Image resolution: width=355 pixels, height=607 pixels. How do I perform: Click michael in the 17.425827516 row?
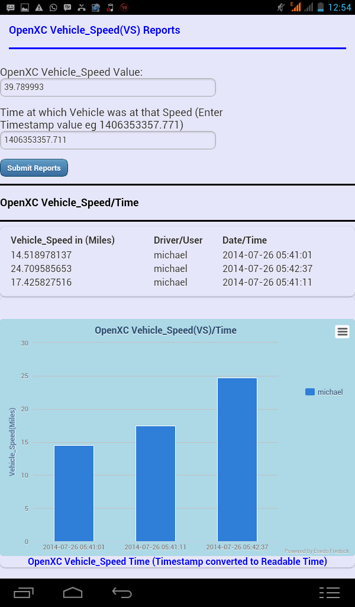pos(170,282)
